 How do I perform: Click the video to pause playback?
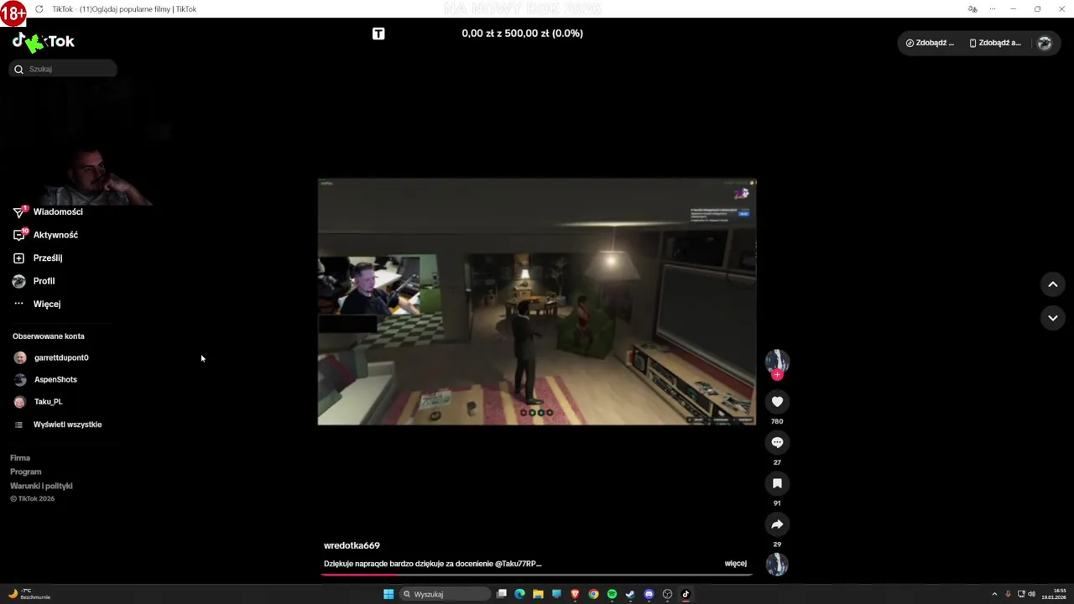tap(537, 301)
